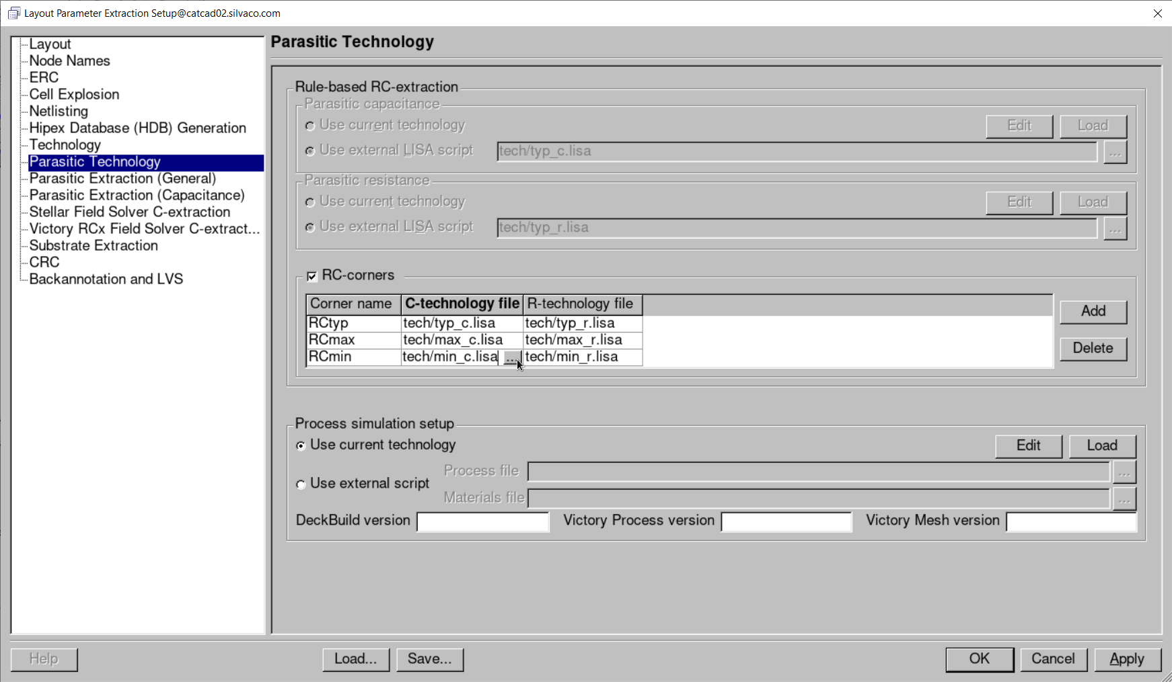Select Substrate Extraction in the tree
Screen dimensions: 1172x682
[x=94, y=246]
